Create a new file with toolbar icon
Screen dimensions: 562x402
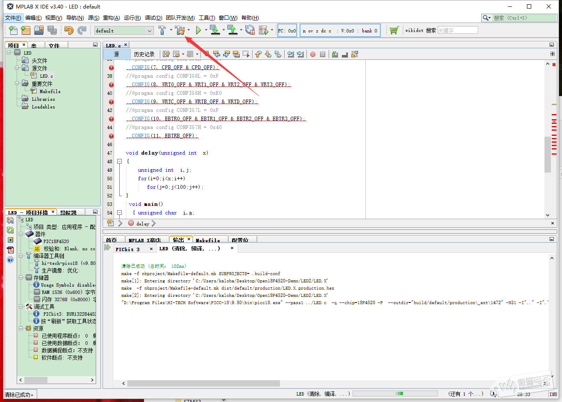[13, 30]
